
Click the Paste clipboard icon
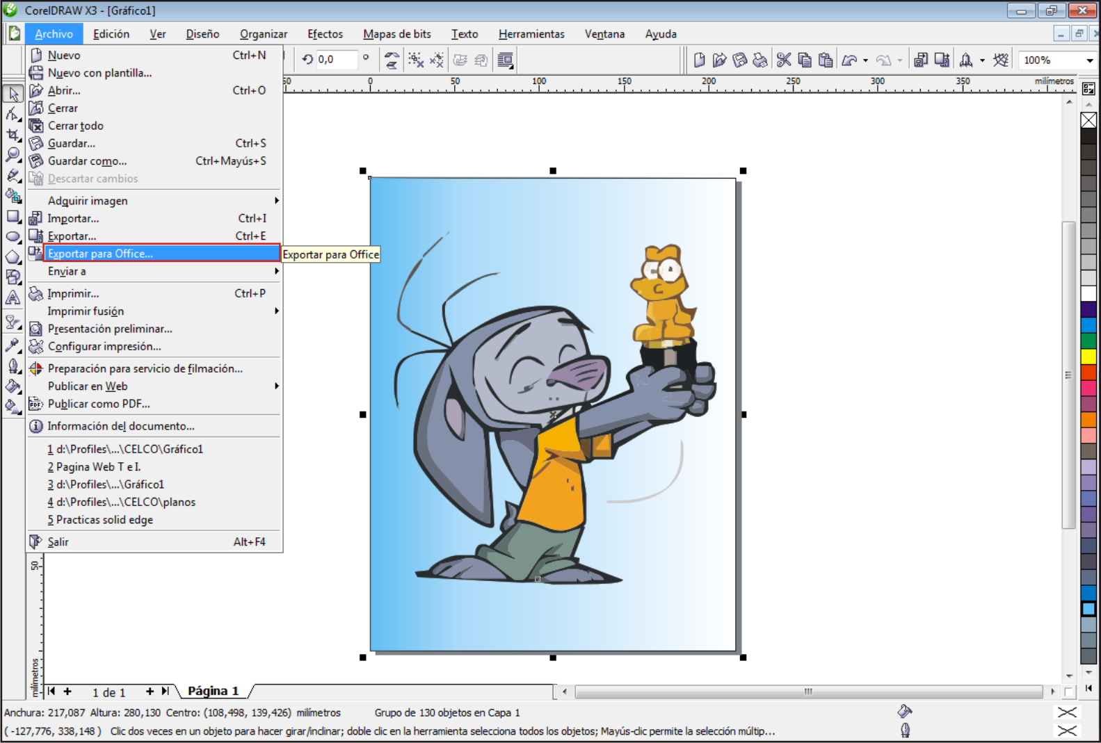826,60
